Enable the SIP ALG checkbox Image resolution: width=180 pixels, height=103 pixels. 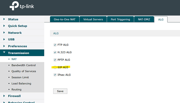(55, 67)
